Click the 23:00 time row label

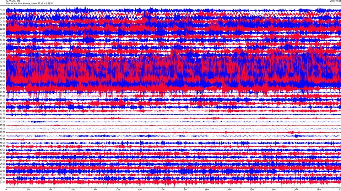click(x=3, y=178)
